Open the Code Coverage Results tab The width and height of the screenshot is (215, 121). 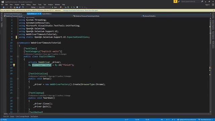pos(22,117)
